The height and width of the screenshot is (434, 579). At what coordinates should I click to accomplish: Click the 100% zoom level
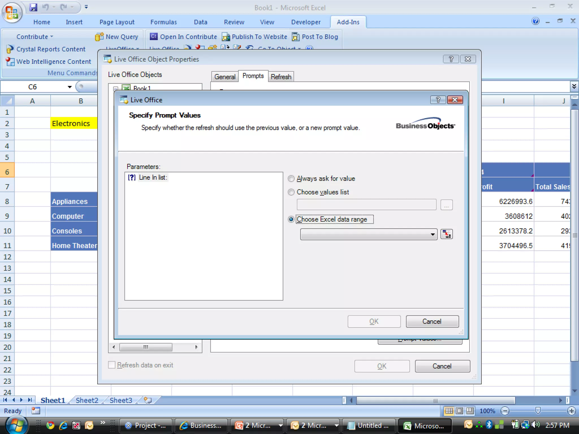pos(487,411)
